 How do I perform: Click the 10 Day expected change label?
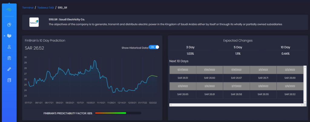point(285,47)
